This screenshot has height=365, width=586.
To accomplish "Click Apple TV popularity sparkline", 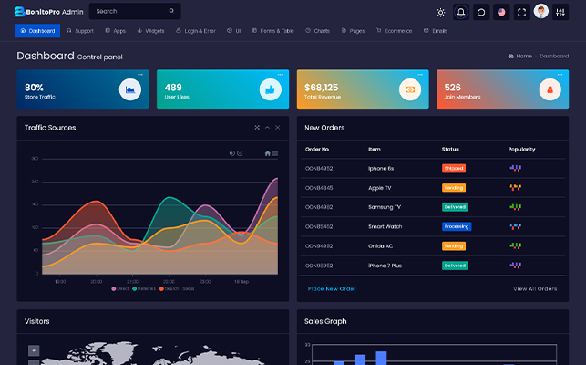I will coord(515,187).
